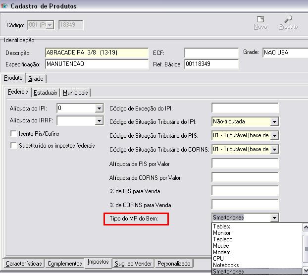Click the Produto search icon
Screen dimensions: 308x276
coord(288,20)
